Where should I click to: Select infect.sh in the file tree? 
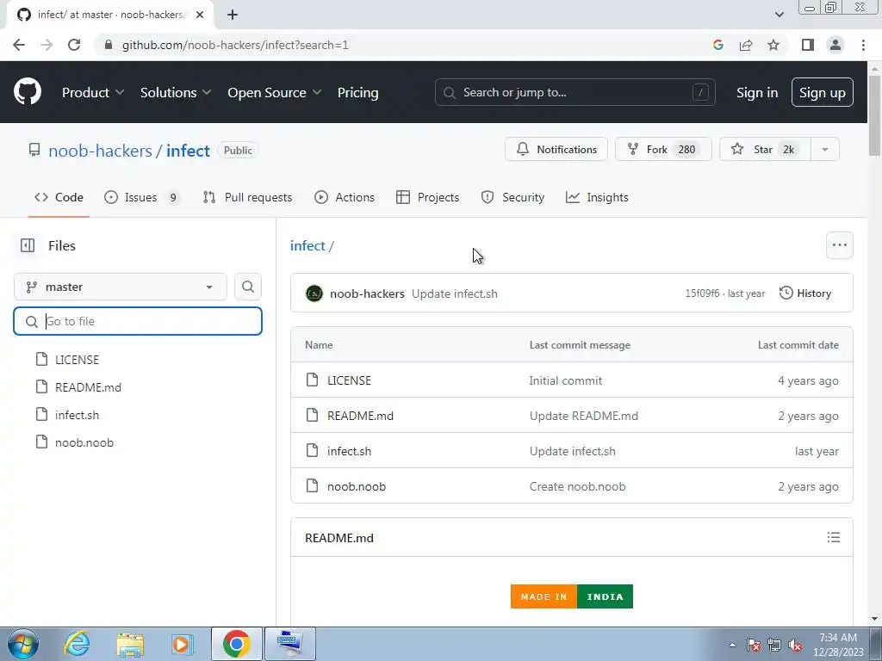click(x=77, y=415)
